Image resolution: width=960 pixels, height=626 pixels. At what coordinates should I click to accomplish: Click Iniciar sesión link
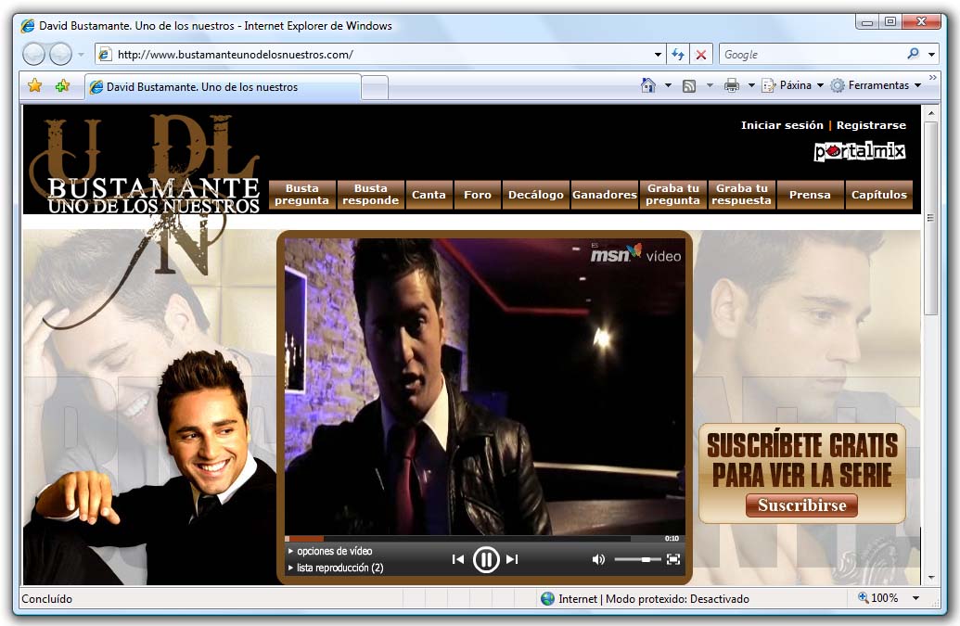(x=782, y=125)
